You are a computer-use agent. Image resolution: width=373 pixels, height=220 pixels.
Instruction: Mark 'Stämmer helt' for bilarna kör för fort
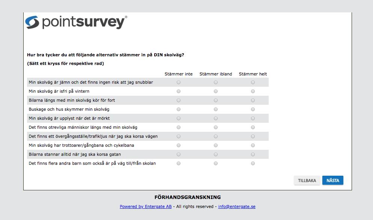[x=253, y=100]
